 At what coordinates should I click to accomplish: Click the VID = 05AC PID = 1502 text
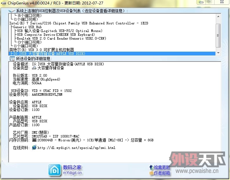point(52,91)
